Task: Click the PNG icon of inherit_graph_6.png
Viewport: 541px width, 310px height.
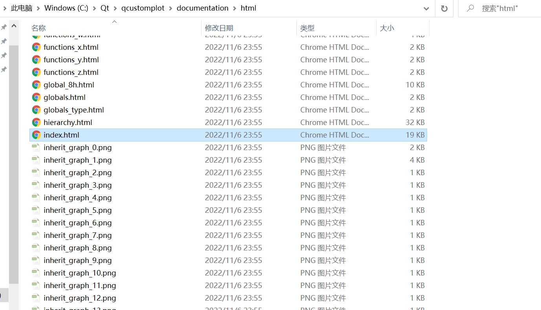Action: (36, 223)
